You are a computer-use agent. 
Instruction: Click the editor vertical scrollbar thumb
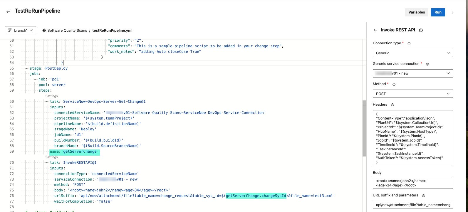365,128
